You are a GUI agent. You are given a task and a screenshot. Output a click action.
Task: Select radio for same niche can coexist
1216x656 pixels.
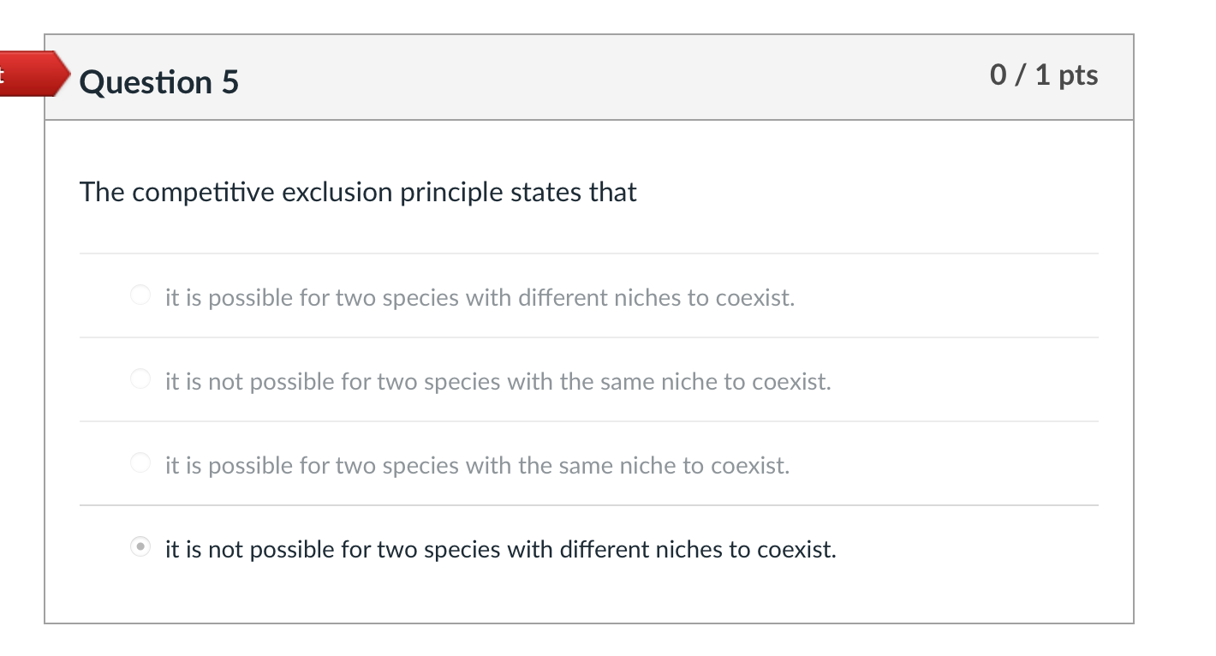click(x=140, y=463)
